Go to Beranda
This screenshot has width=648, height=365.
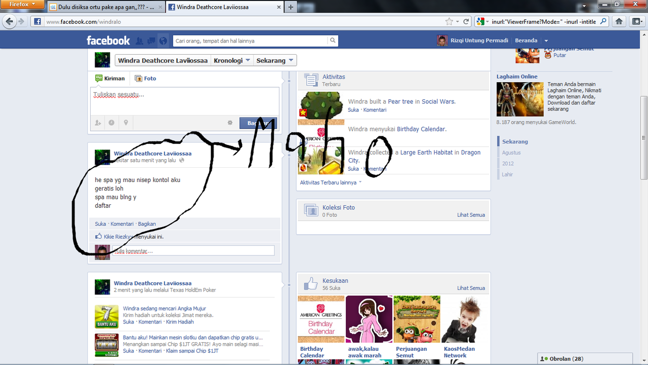(x=526, y=41)
